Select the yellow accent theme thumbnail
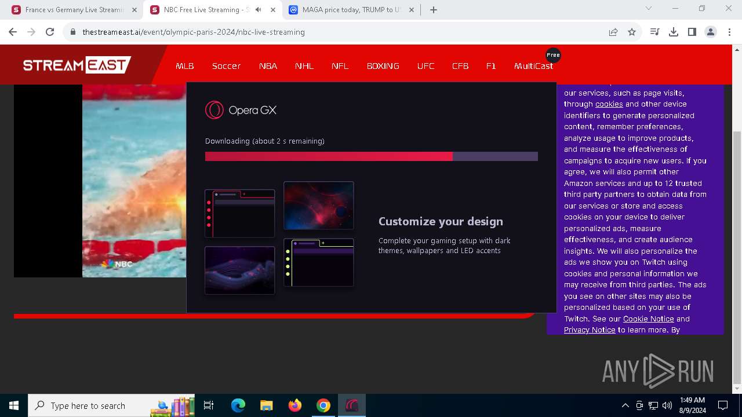This screenshot has width=742, height=417. tap(318, 262)
